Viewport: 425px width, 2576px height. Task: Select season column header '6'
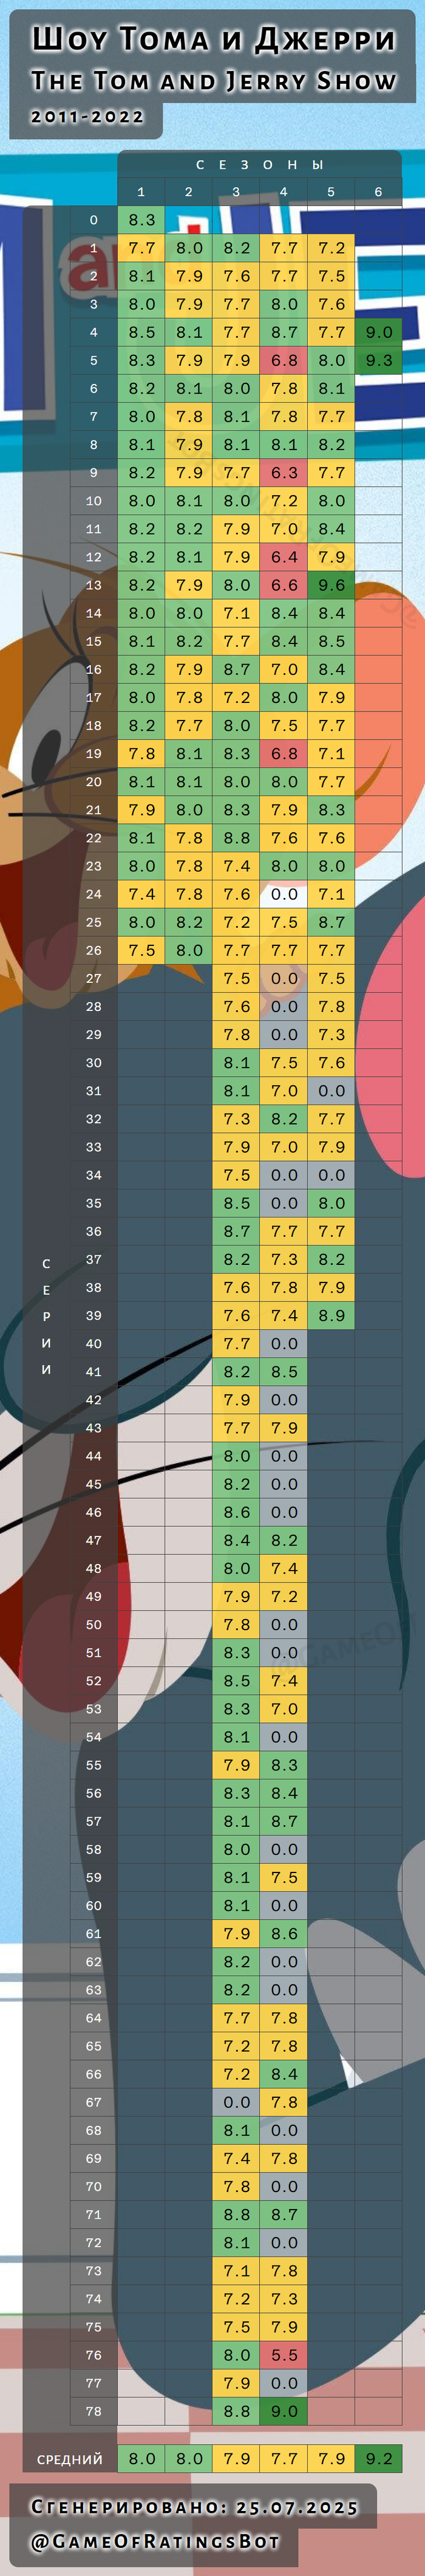[378, 192]
